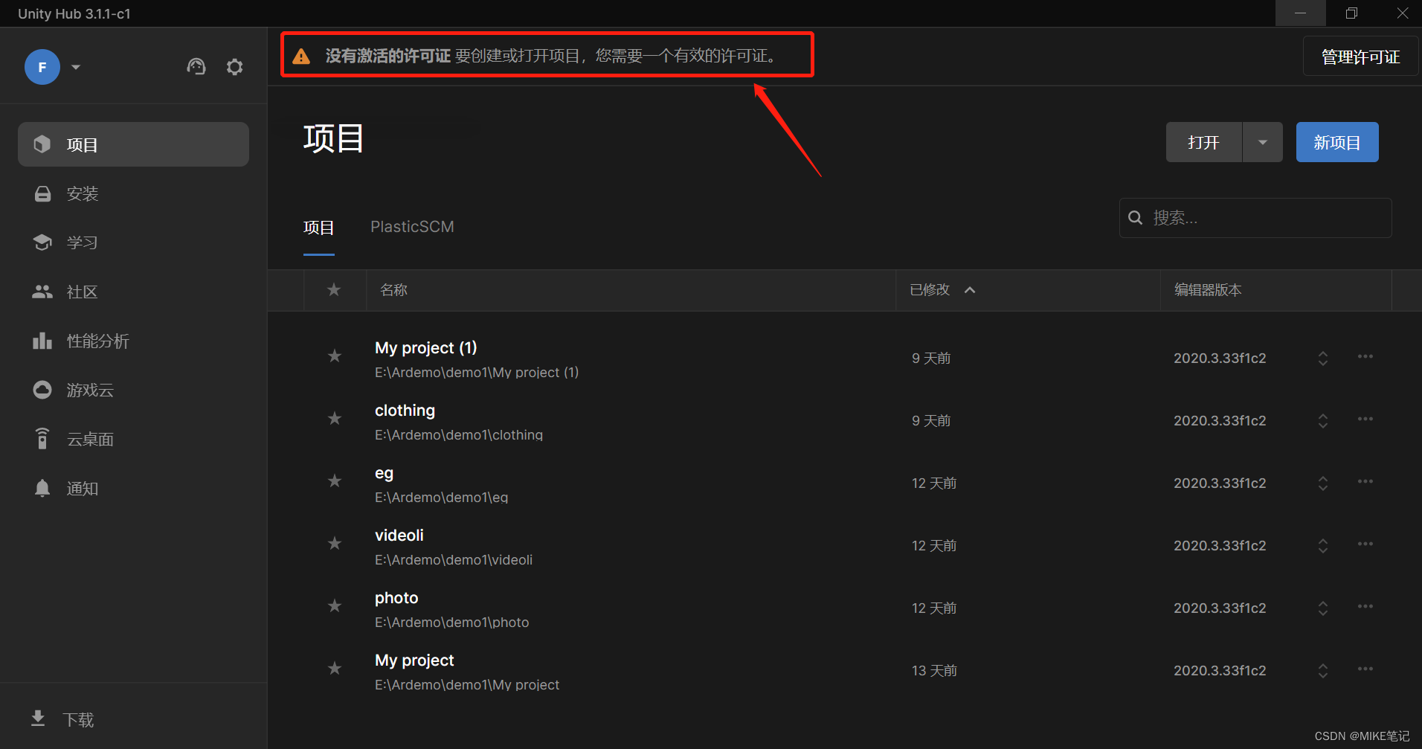
Task: Open more options for photo
Action: pyautogui.click(x=1365, y=607)
